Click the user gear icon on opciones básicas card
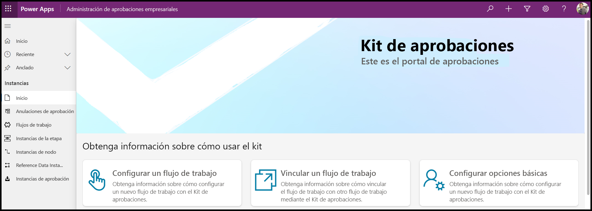 (434, 180)
